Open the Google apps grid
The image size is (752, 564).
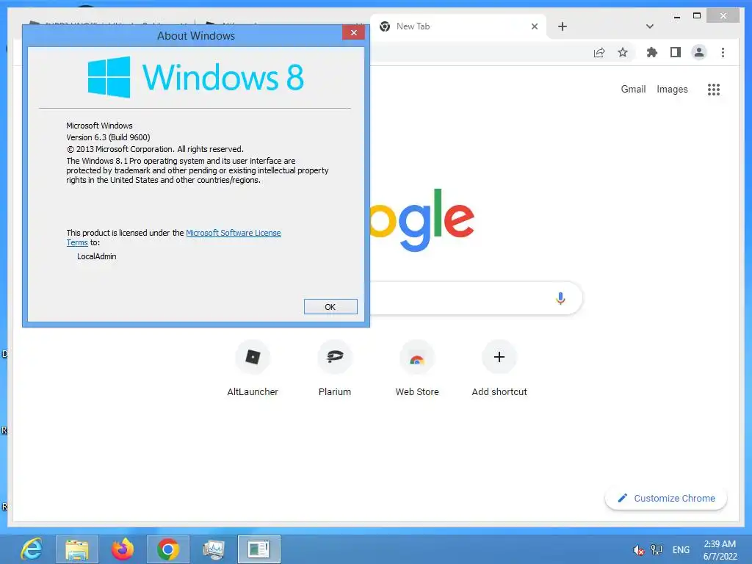click(714, 89)
